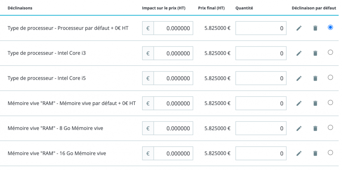Click the Quantité column header
Viewport: 342px width, 170px height.
pos(244,8)
